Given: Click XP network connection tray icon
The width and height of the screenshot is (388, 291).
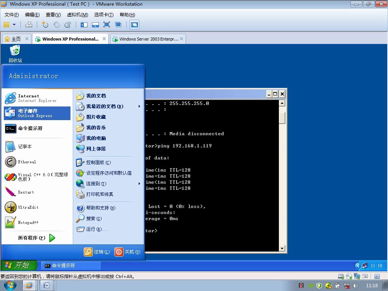Looking at the screenshot, I should pyautogui.click(x=365, y=266).
